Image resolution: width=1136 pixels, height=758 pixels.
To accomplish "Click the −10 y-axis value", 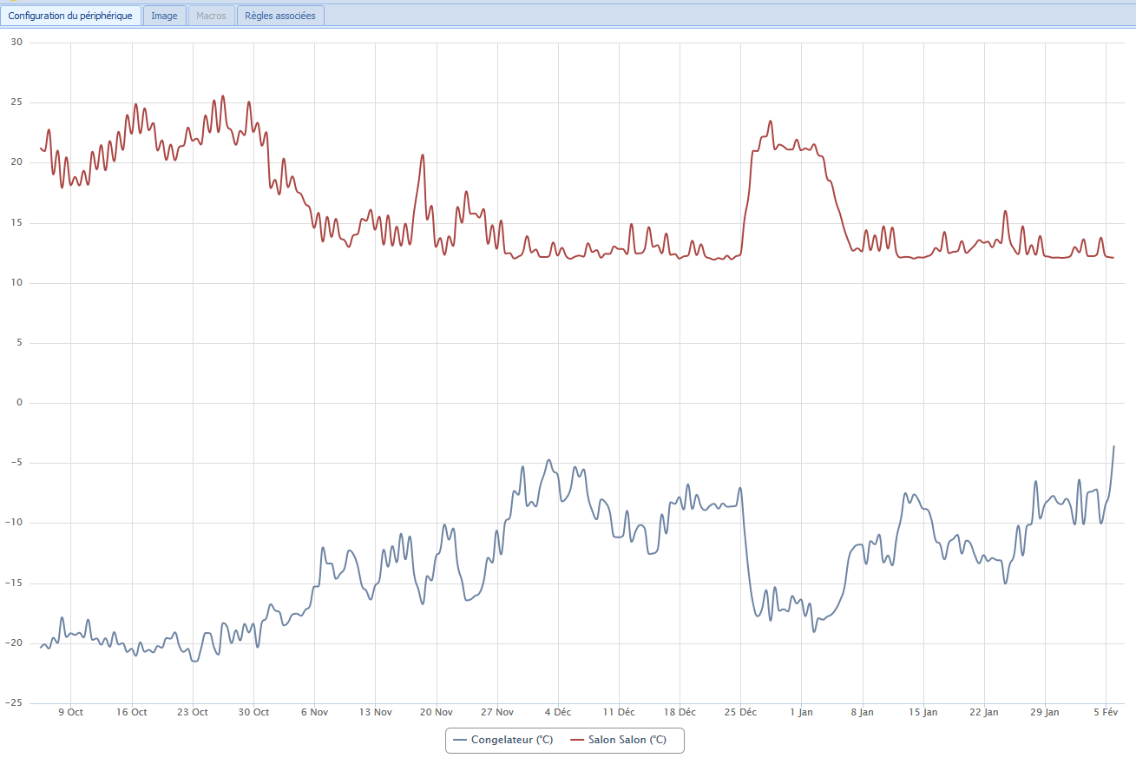I will [14, 523].
